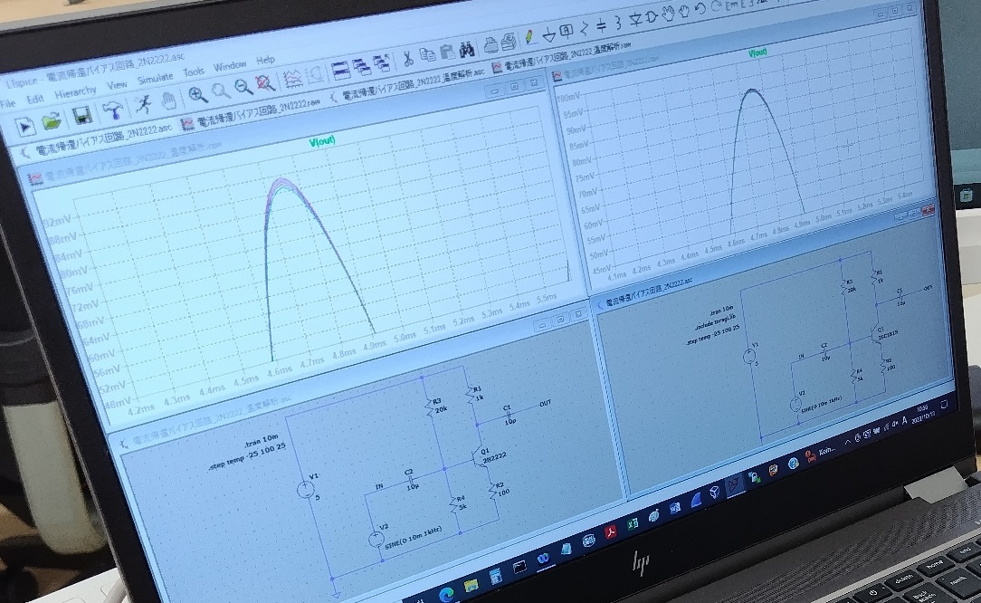Open Excel from the taskbar
981x603 pixels.
[633, 524]
